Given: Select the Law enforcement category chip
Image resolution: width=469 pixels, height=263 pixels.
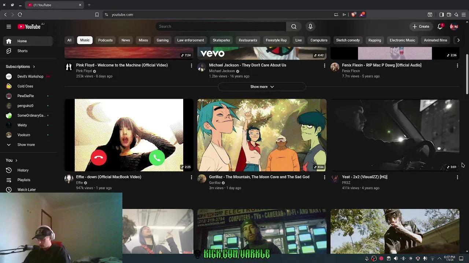Looking at the screenshot, I should point(191,40).
